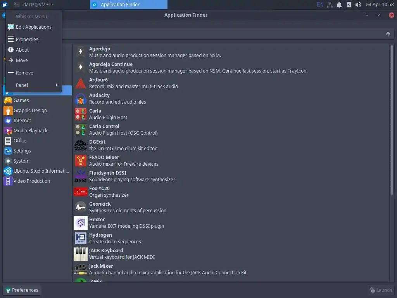This screenshot has height=298, width=397.
Task: Click the network tray icon
Action: [x=330, y=5]
